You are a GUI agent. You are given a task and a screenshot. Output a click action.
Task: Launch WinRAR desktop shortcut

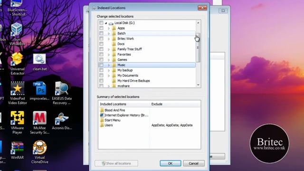(x=17, y=150)
